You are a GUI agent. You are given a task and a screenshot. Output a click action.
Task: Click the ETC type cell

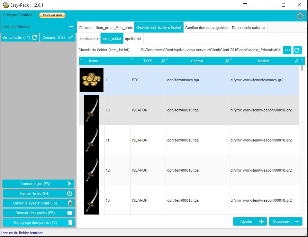coord(148,80)
